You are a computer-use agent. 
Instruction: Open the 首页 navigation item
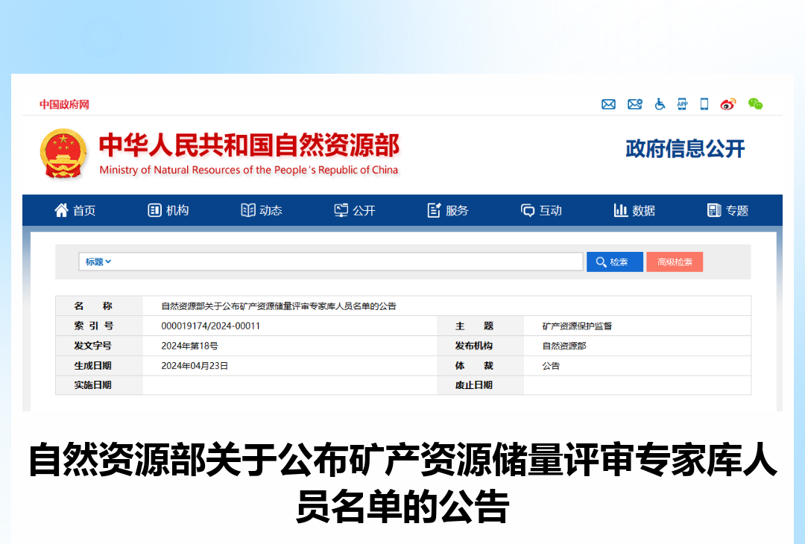click(75, 210)
